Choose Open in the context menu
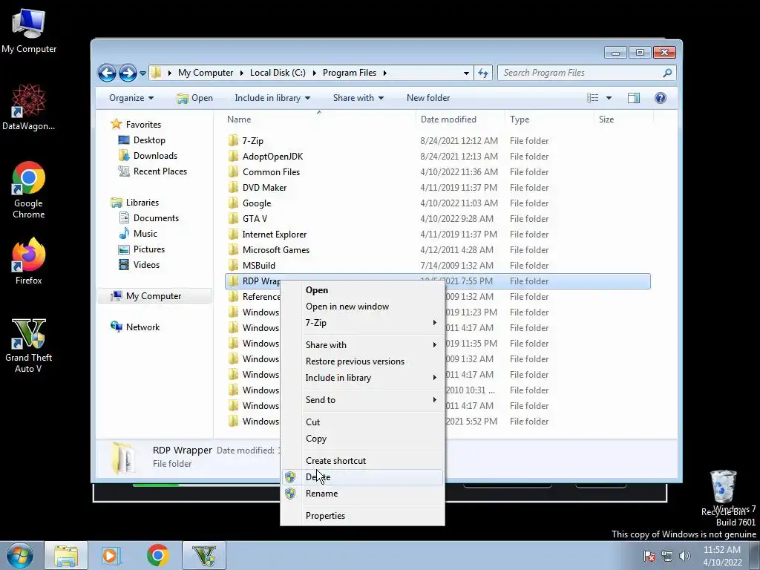The image size is (760, 570). click(362, 290)
